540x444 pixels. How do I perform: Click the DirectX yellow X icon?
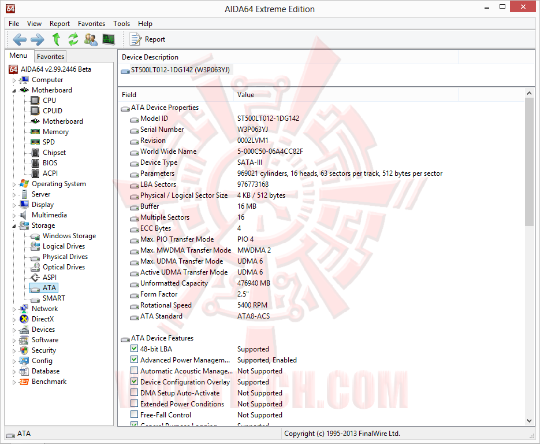tap(24, 319)
